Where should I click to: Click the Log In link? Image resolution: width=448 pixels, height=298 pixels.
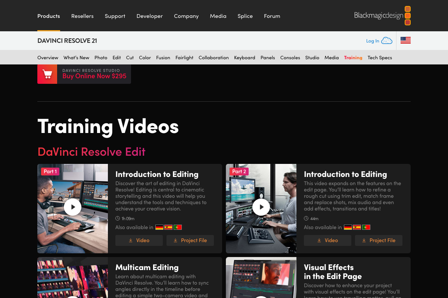(x=372, y=41)
